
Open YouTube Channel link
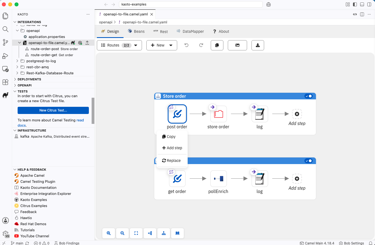tap(35, 236)
